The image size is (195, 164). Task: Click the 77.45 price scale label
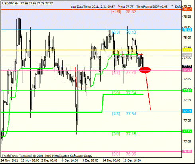point(187,100)
